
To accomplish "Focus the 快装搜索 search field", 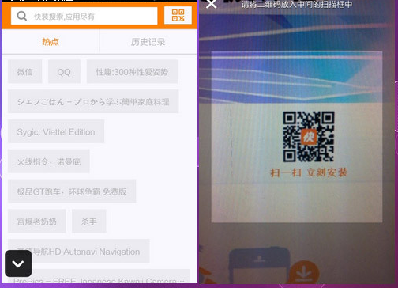I will tap(84, 17).
